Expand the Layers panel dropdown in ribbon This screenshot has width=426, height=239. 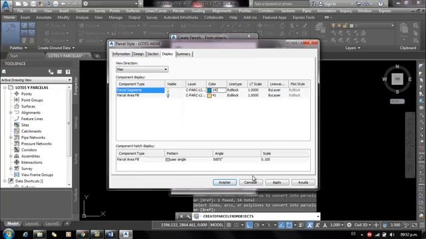[x=353, y=48]
